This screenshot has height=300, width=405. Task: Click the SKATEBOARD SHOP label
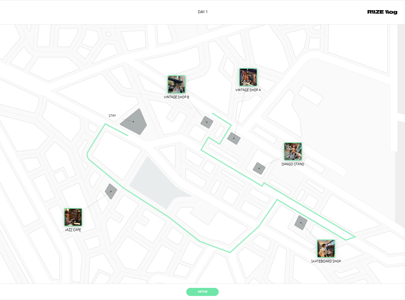point(326,261)
